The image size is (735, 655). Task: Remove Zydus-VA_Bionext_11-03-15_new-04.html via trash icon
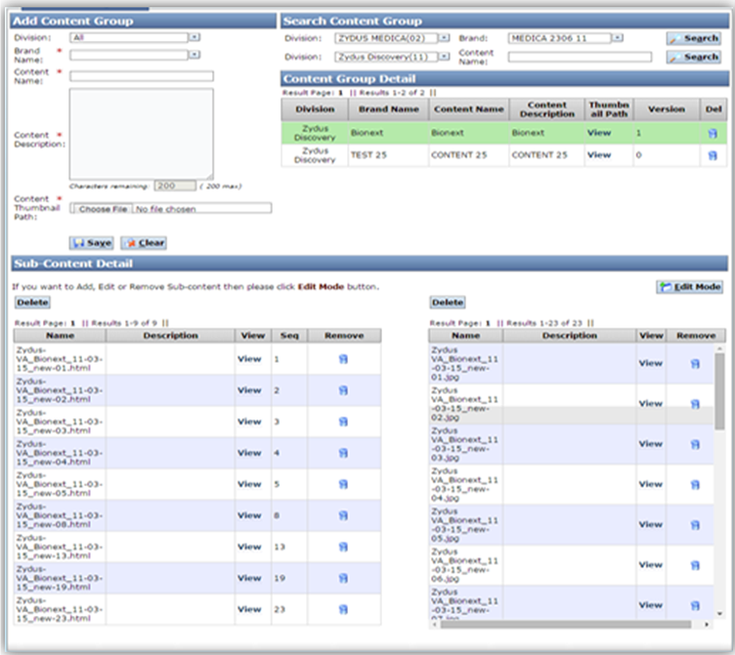343,453
